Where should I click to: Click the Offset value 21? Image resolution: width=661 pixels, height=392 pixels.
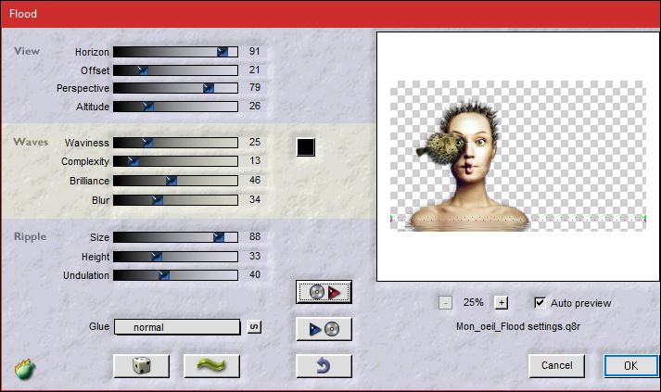tap(254, 70)
